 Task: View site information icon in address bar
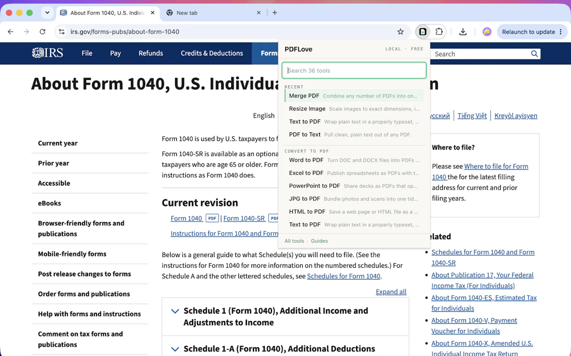[62, 32]
